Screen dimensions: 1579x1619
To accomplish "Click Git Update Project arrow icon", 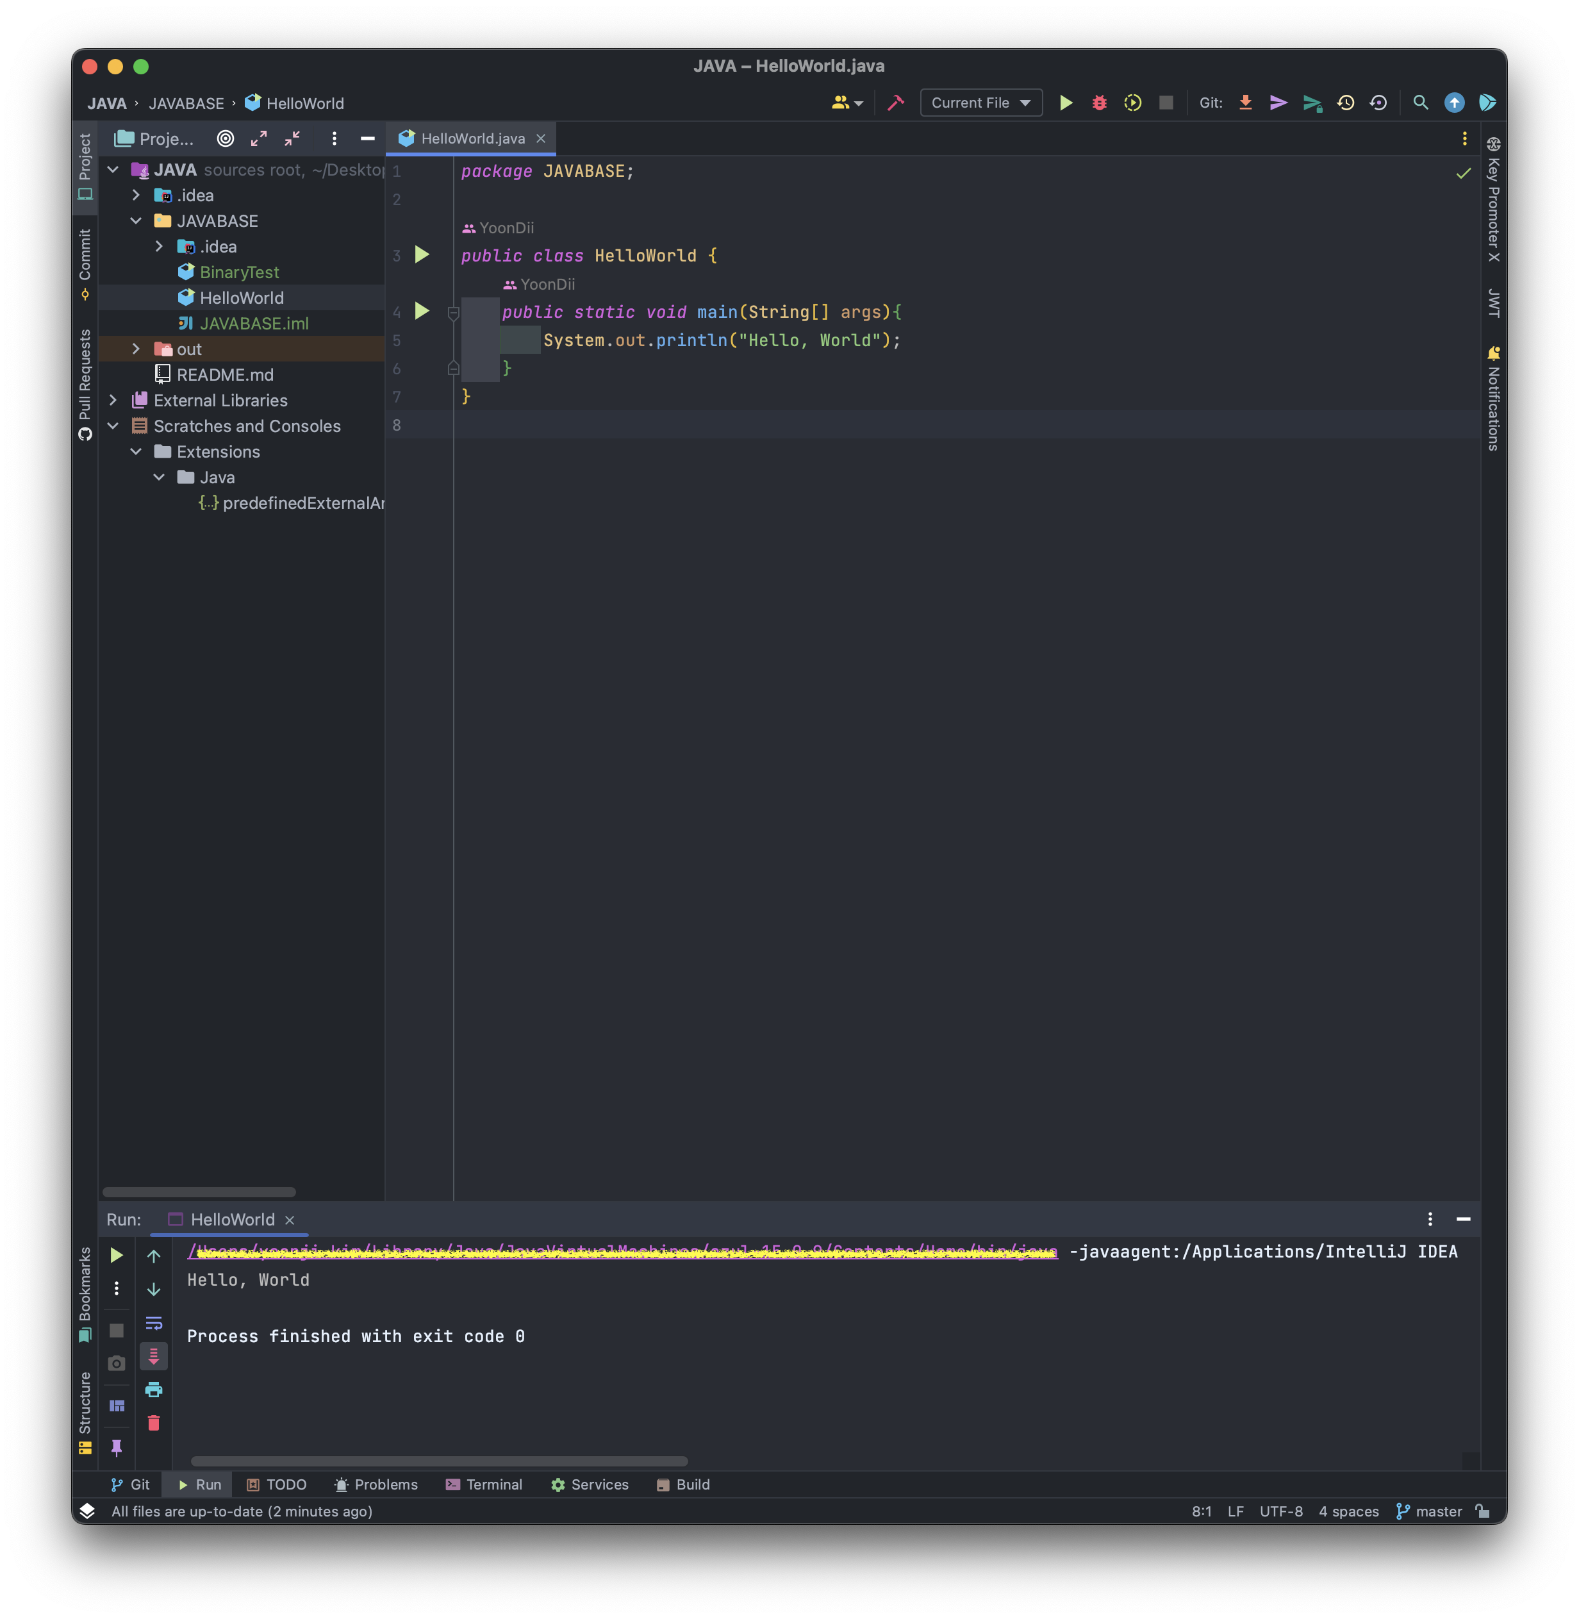I will [x=1244, y=103].
